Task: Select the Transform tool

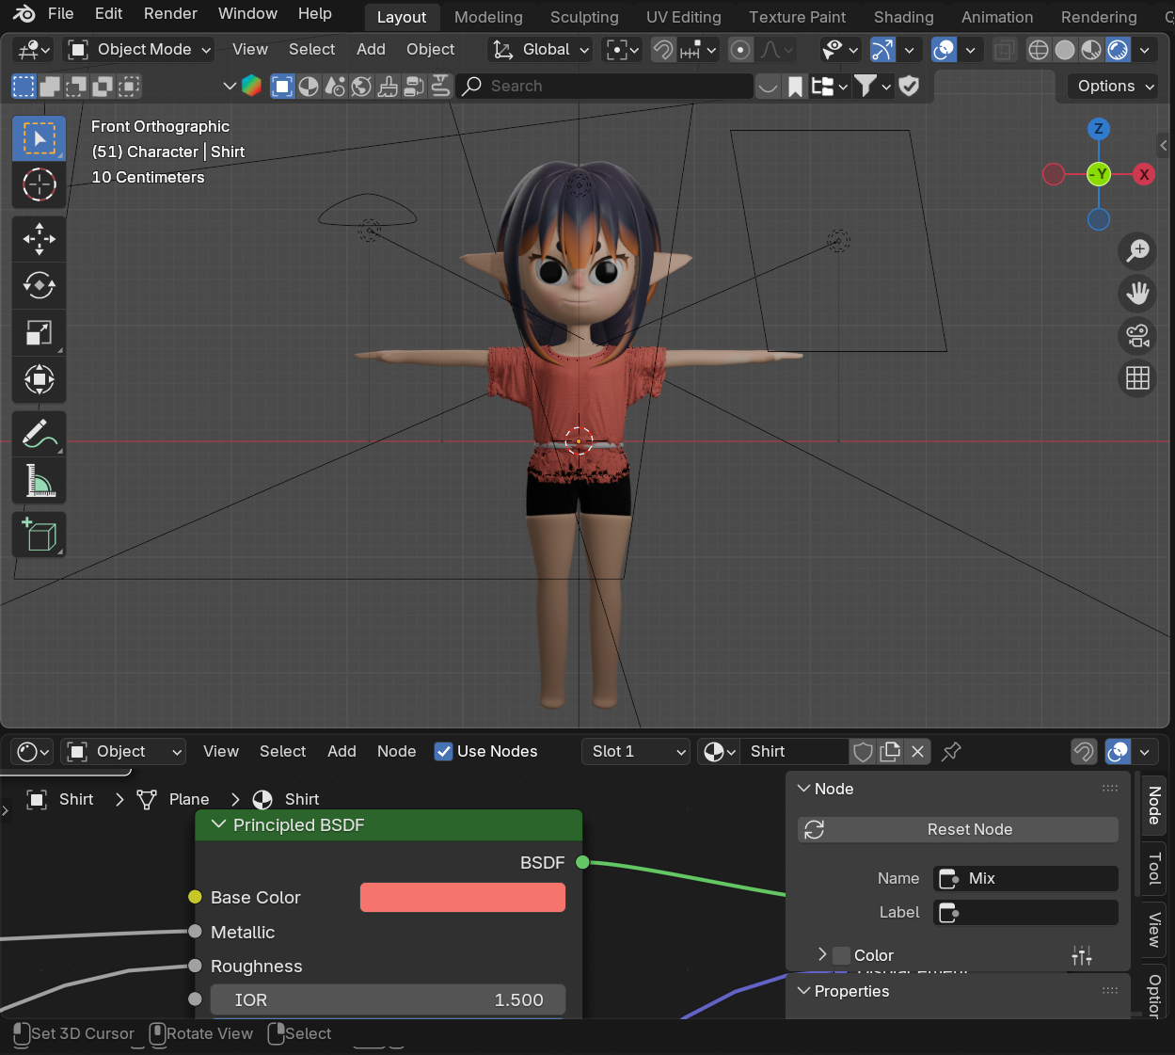Action: pyautogui.click(x=39, y=379)
